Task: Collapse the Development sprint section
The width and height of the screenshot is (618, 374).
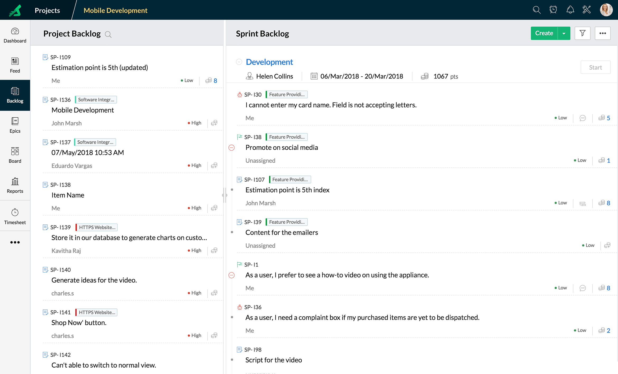Action: coord(239,62)
